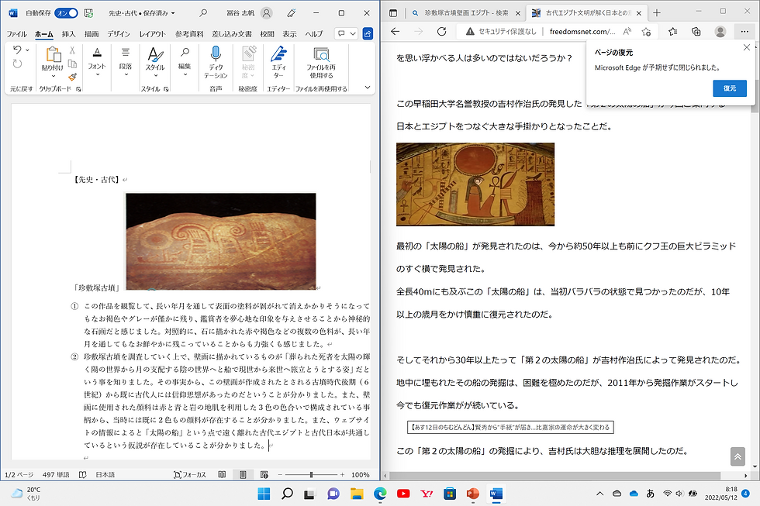Open a new tab in Edge
Viewport: 760px width, 506px height.
pyautogui.click(x=657, y=13)
